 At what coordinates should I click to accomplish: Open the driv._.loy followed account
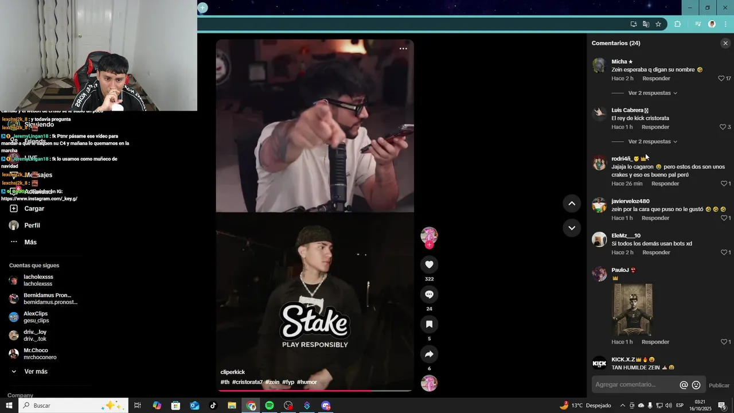click(28, 336)
